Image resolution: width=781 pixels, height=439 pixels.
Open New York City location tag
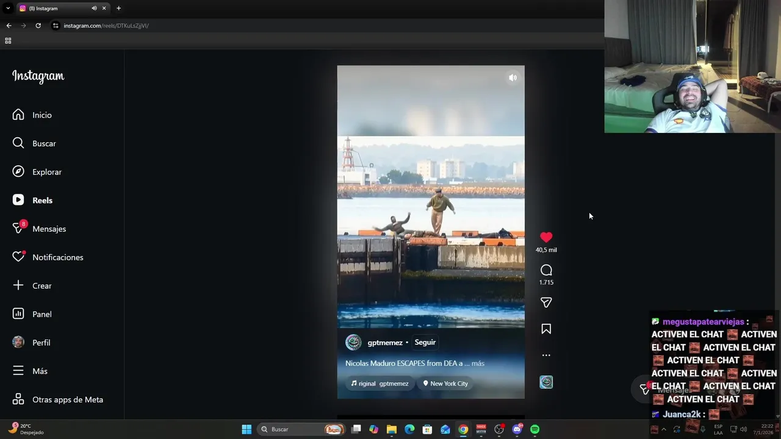[445, 384]
